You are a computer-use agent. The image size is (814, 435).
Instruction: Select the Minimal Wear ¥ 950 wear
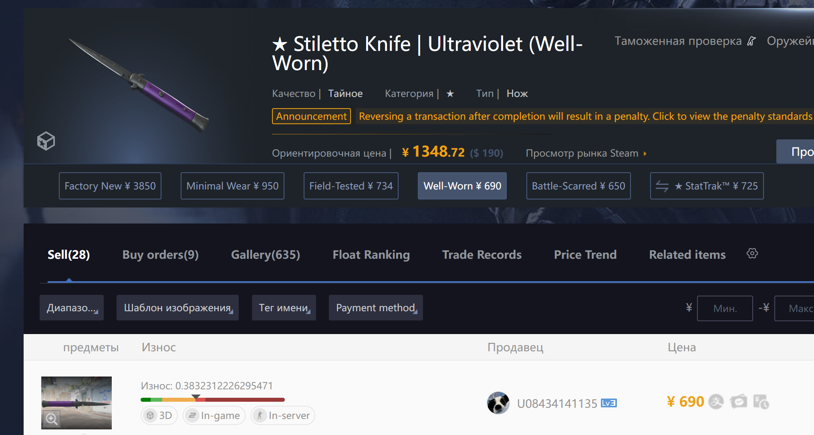pos(232,186)
